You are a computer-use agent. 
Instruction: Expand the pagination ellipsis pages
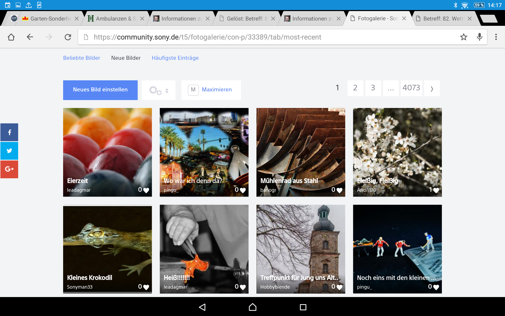click(x=391, y=88)
